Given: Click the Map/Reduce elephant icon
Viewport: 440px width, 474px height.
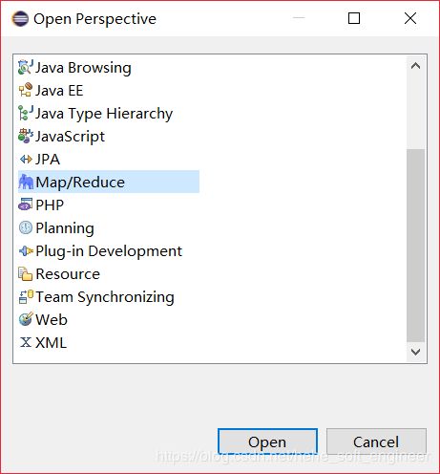Looking at the screenshot, I should pyautogui.click(x=26, y=183).
